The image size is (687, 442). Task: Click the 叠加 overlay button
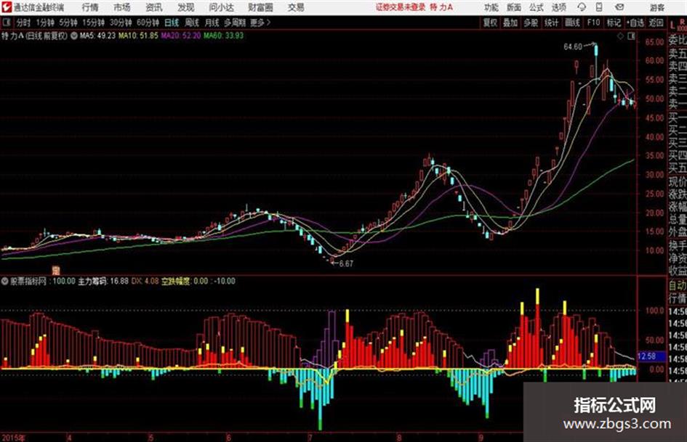(510, 22)
